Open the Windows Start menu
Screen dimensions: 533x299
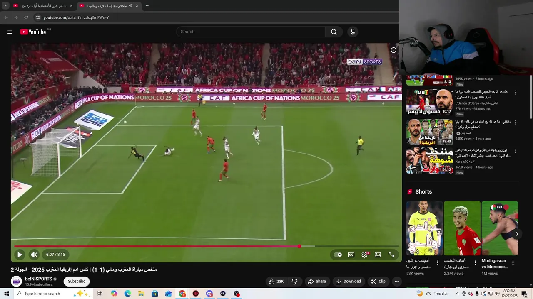pos(7,294)
